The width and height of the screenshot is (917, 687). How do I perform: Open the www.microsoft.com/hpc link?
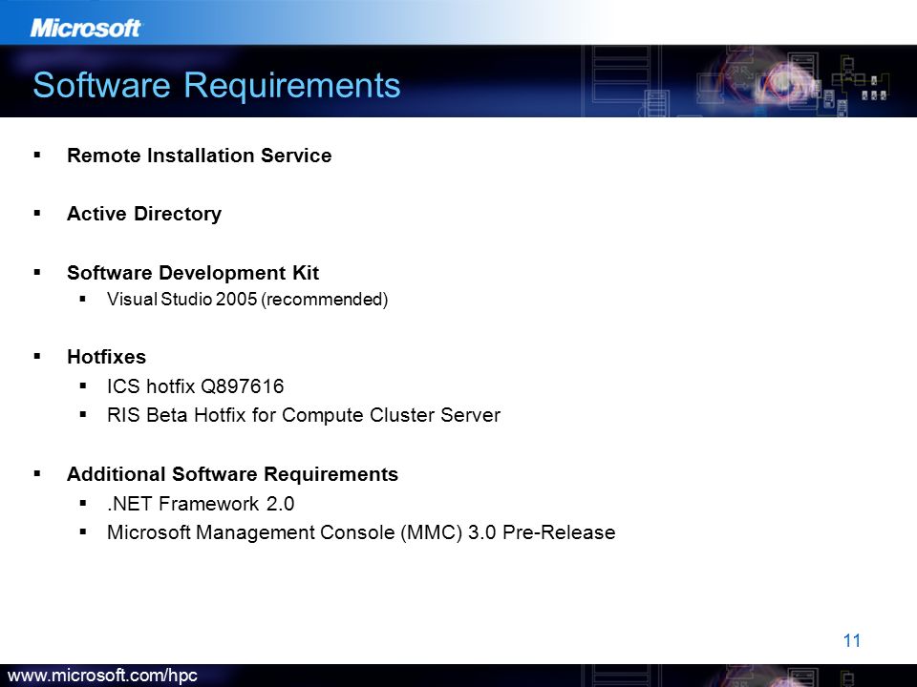coord(102,676)
